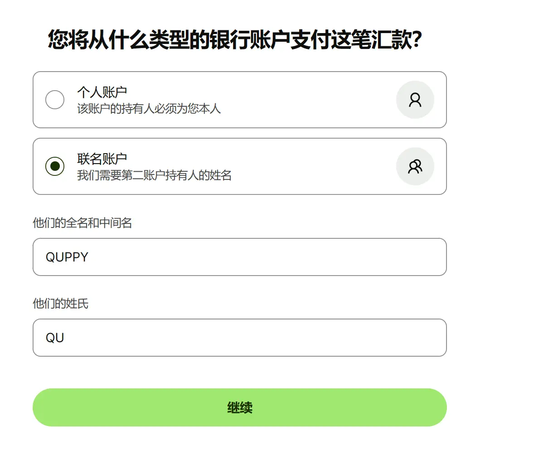
Task: Click the single-person icon on 个人账户 card
Action: 415,100
